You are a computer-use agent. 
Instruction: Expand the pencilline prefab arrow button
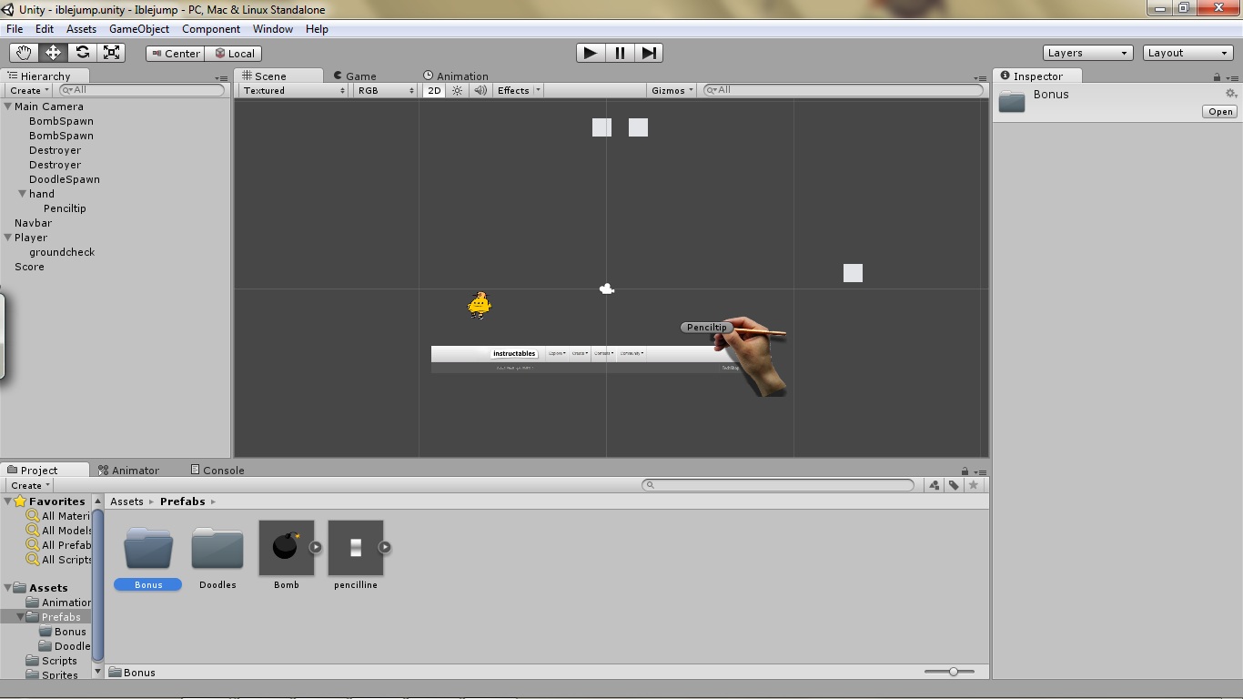pos(385,547)
